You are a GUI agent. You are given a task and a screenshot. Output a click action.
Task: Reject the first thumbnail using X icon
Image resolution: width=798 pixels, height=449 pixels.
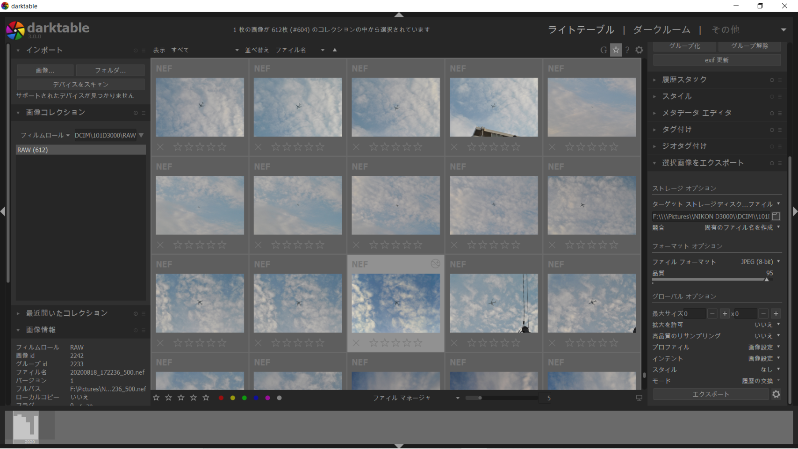point(161,147)
